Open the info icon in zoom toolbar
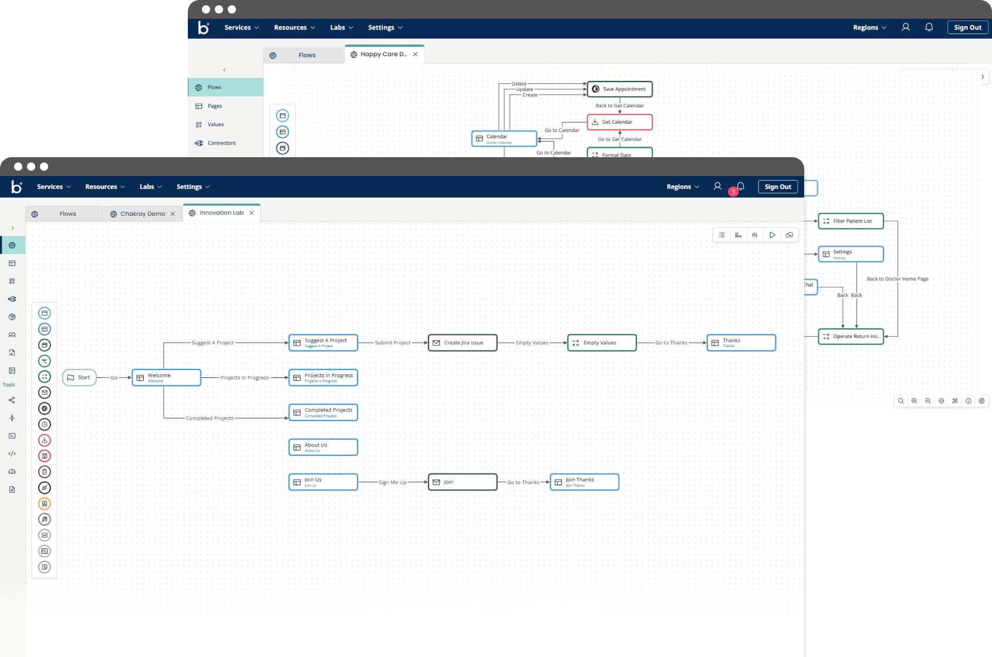 tap(969, 401)
